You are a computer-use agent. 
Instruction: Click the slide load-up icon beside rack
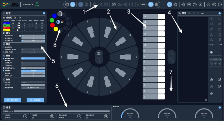172,54
